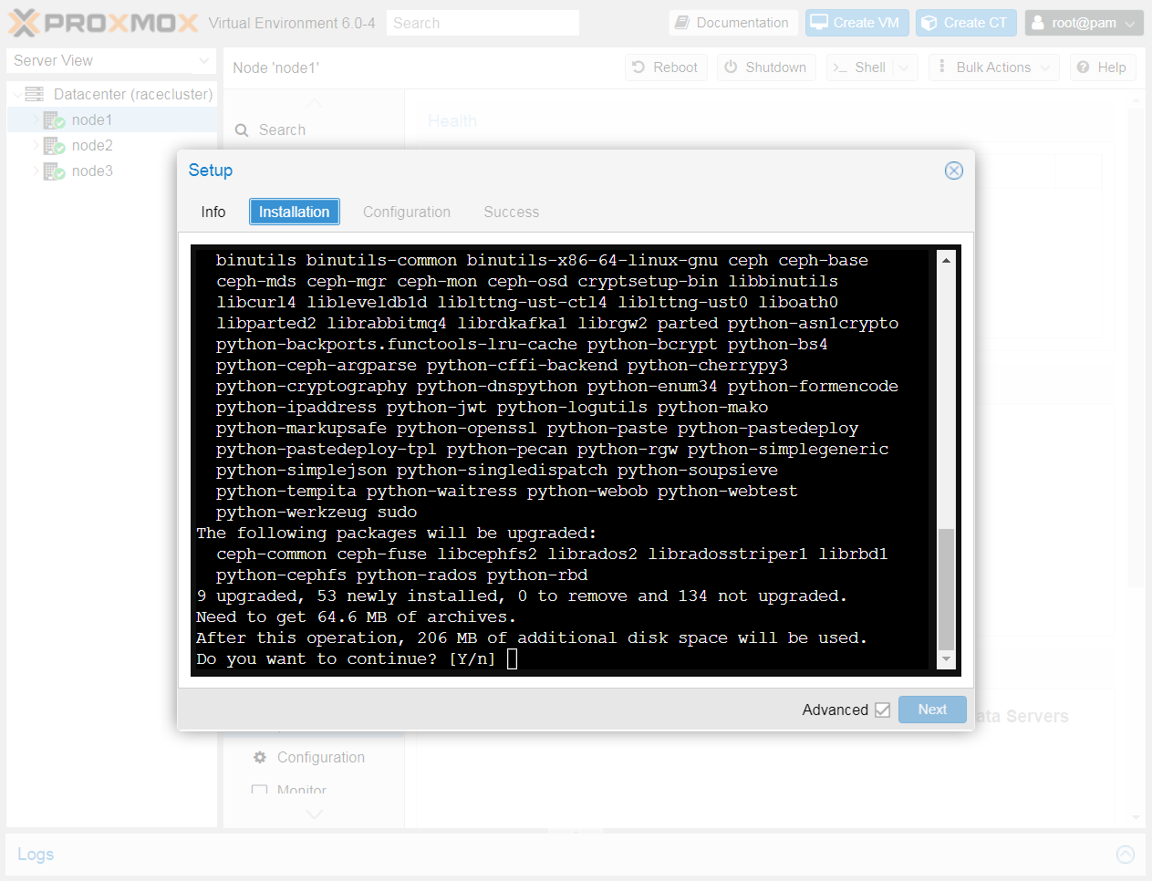Focus the top Search field
This screenshot has width=1152, height=881.
tap(483, 23)
